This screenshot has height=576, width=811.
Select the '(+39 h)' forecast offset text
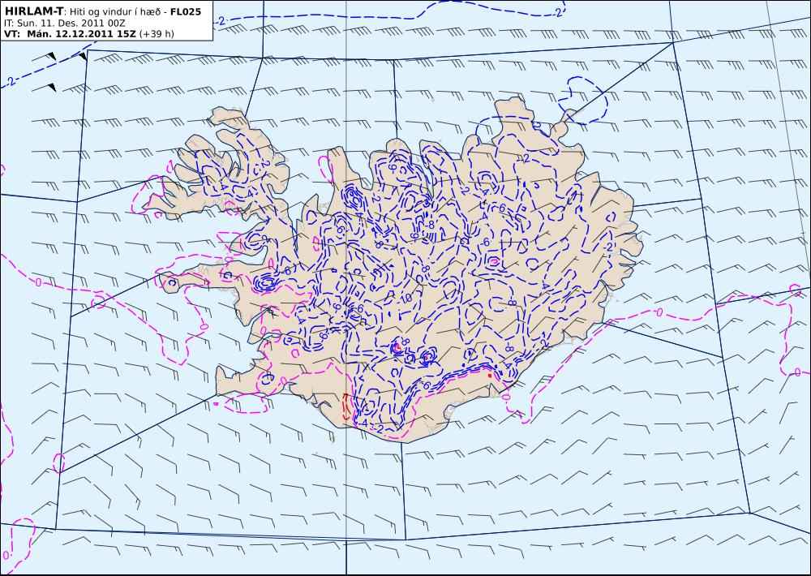(x=157, y=34)
